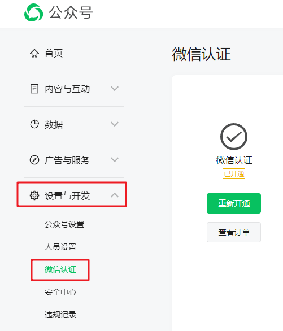Click the yellow 已开通 status badge
This screenshot has height=331, width=283.
click(234, 174)
